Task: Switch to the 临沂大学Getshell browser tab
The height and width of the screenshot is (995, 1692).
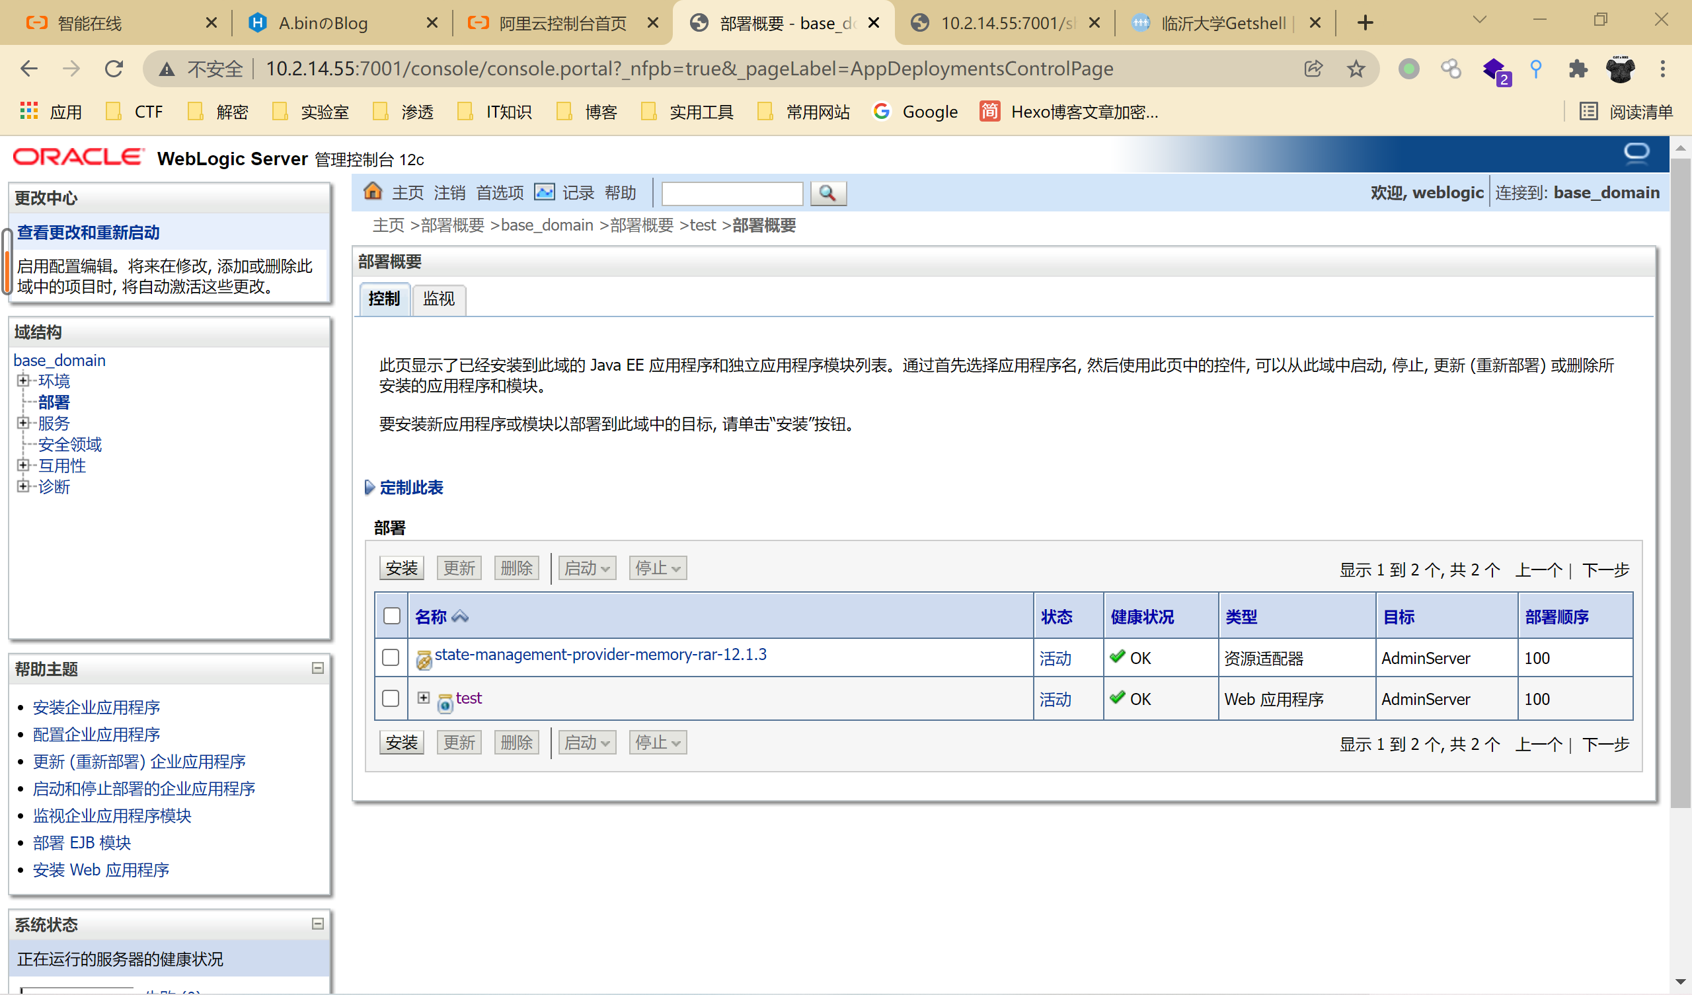Action: (1223, 23)
